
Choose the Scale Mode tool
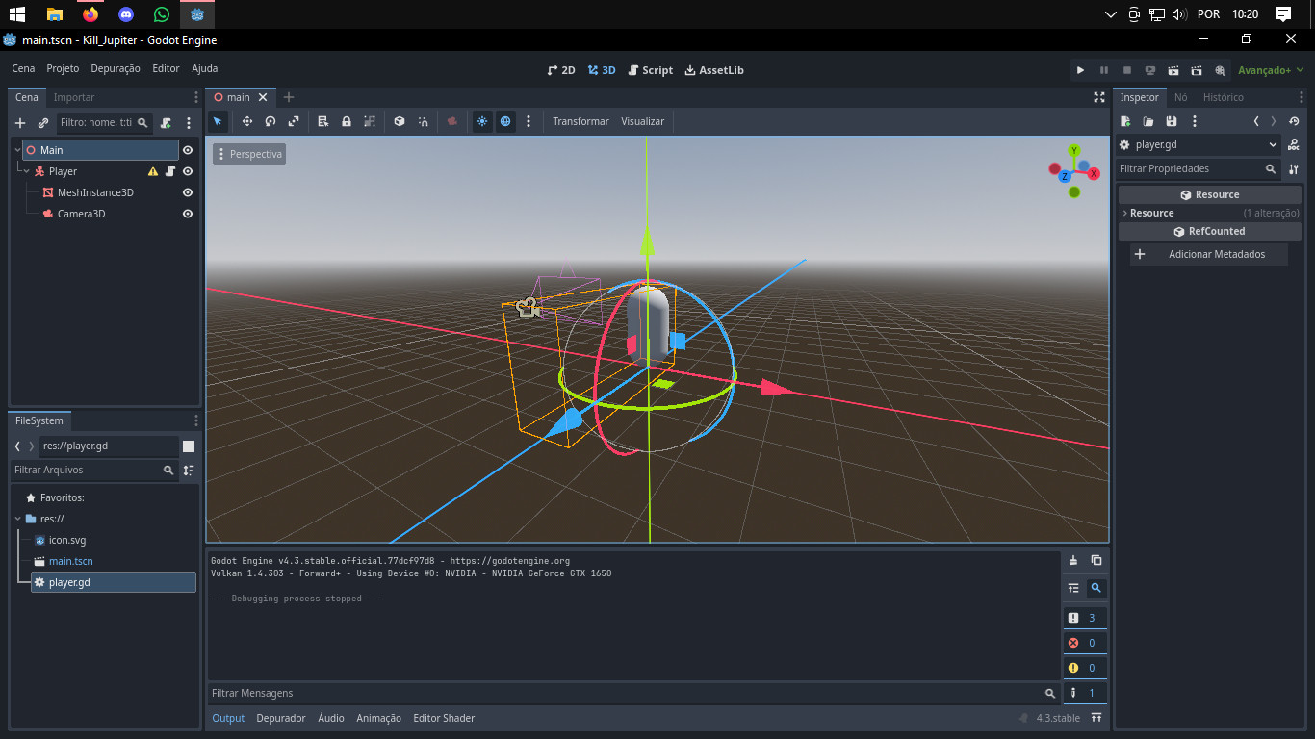pos(294,121)
